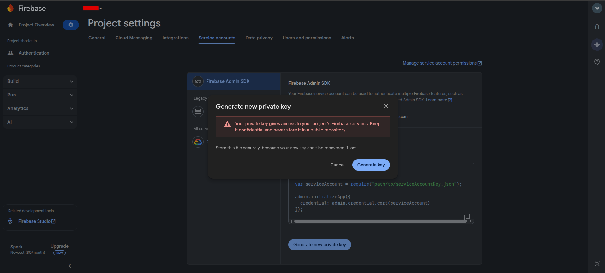Cancel the private key dialog
The image size is (605, 273).
point(337,165)
